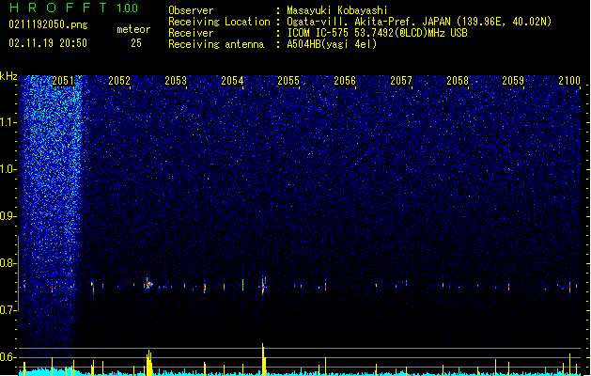
Task: Click the 2054 time marker
Action: pos(232,81)
